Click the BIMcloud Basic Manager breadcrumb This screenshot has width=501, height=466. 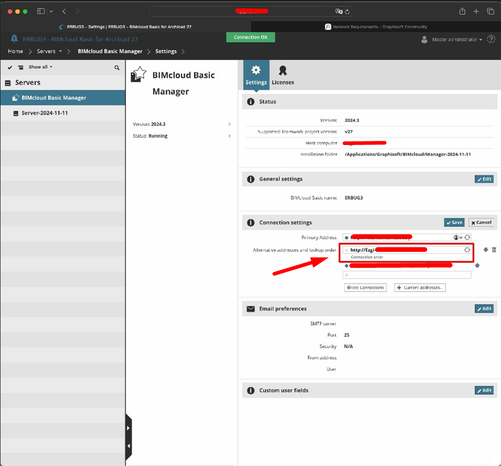coord(110,51)
